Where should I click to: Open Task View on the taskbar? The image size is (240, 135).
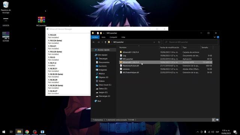pos(11,132)
